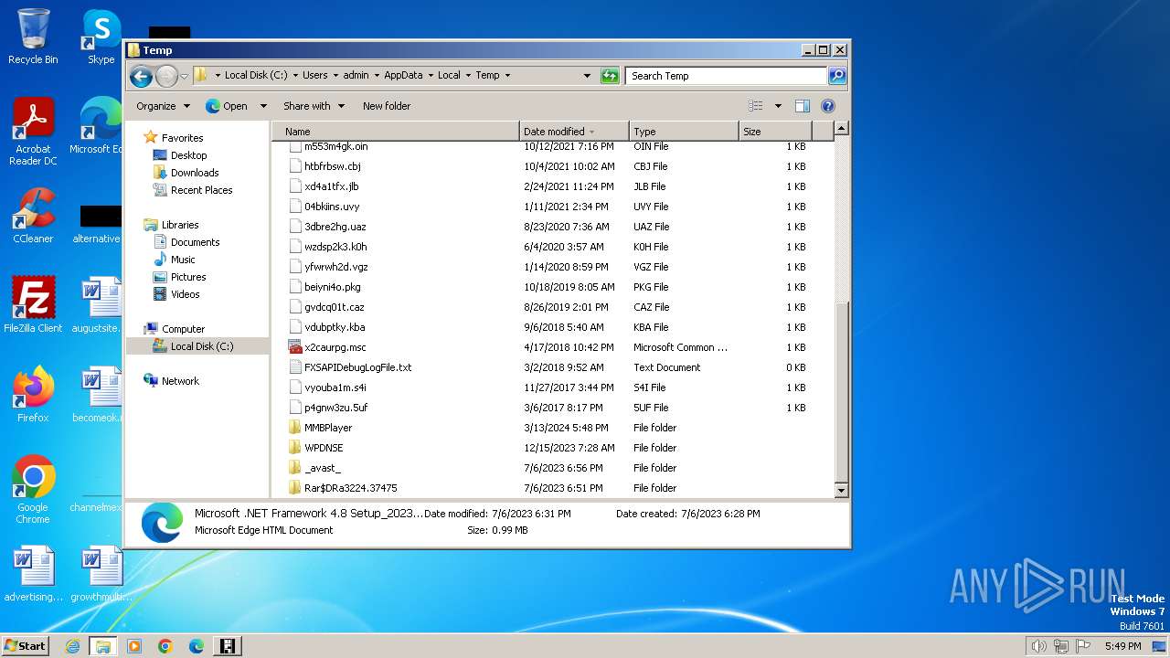Launch Chrome from the taskbar
Screen dimensions: 1170x658
click(165, 646)
